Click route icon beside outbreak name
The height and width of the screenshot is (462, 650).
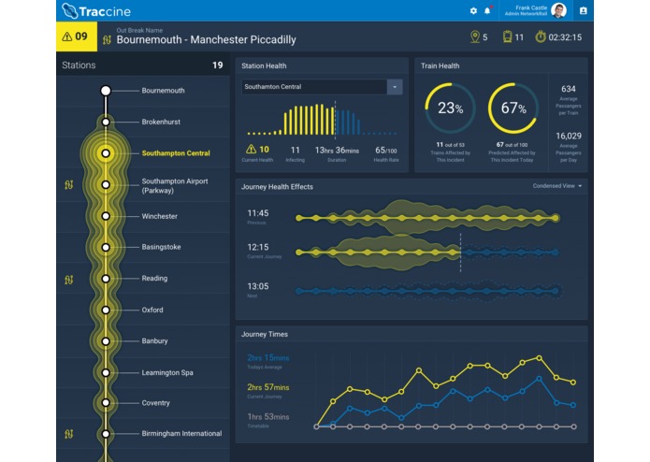point(107,40)
